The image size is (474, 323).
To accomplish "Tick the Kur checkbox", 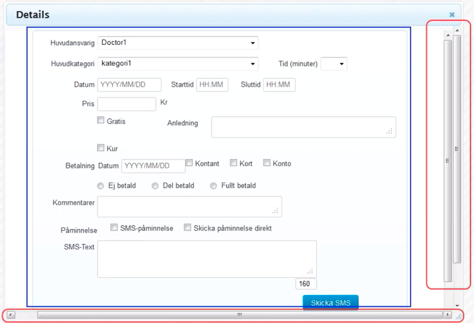I will [x=101, y=148].
